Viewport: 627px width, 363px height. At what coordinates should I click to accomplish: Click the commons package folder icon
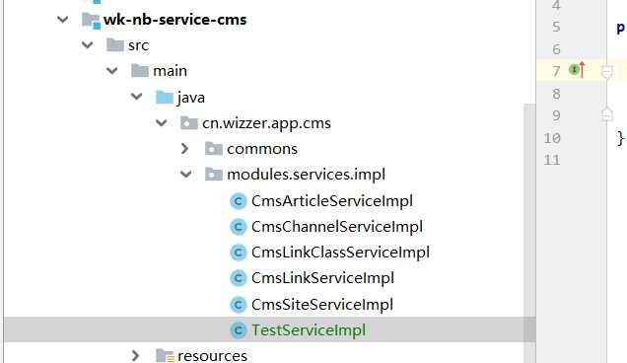point(214,149)
